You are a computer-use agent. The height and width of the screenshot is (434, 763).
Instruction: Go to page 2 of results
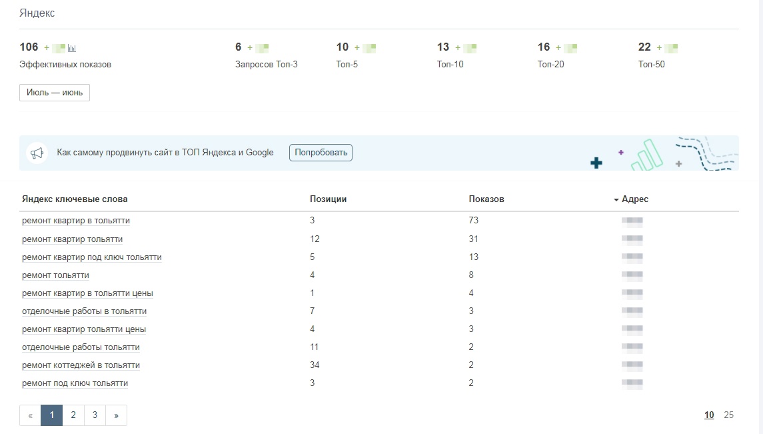tap(73, 415)
